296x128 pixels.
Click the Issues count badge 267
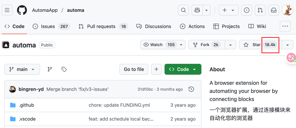point(64,26)
